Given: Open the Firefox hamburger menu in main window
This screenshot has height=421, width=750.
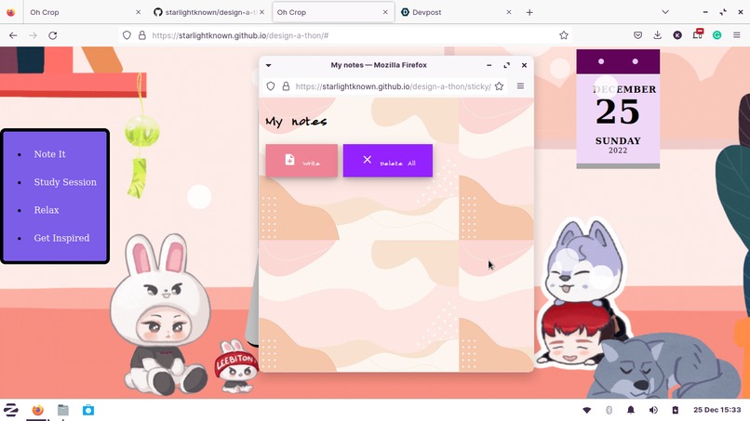Looking at the screenshot, I should point(737,35).
